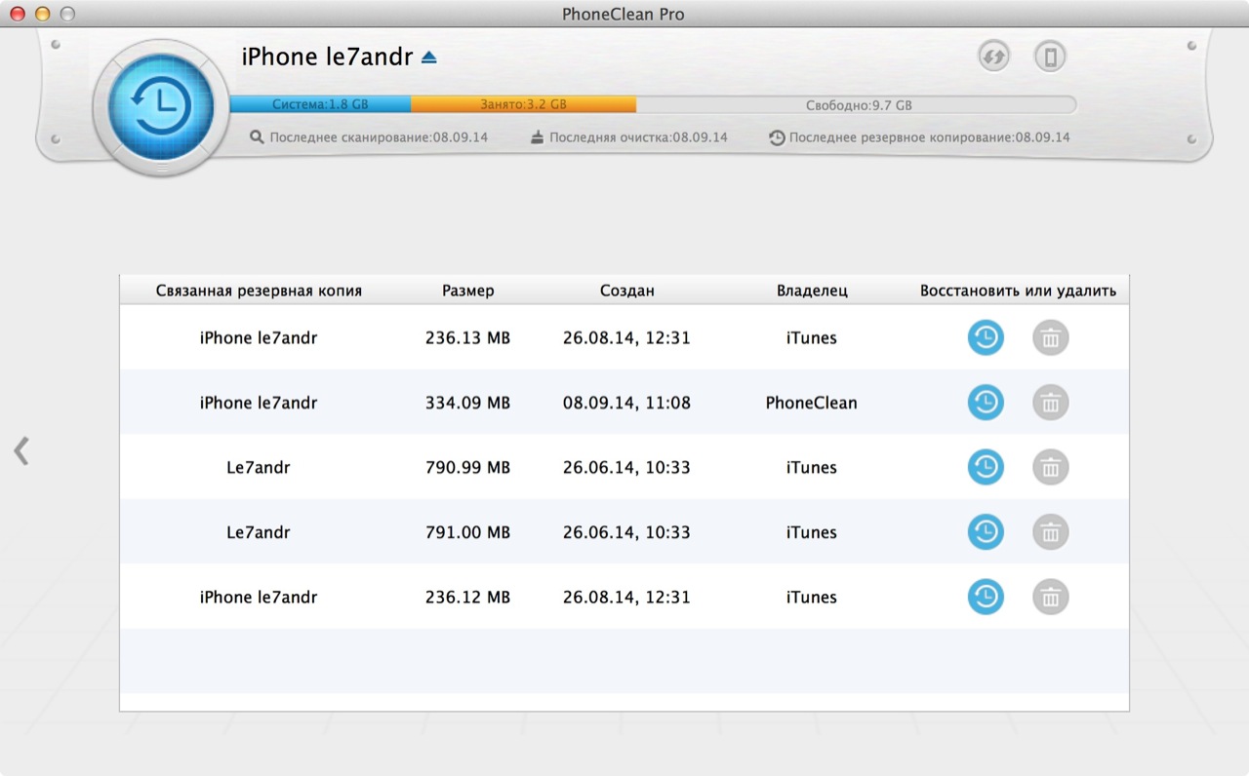1249x776 pixels.
Task: Click the creation date in the 236.13 MB row
Action: [x=626, y=338]
